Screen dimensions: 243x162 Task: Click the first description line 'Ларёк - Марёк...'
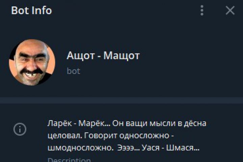click(127, 124)
